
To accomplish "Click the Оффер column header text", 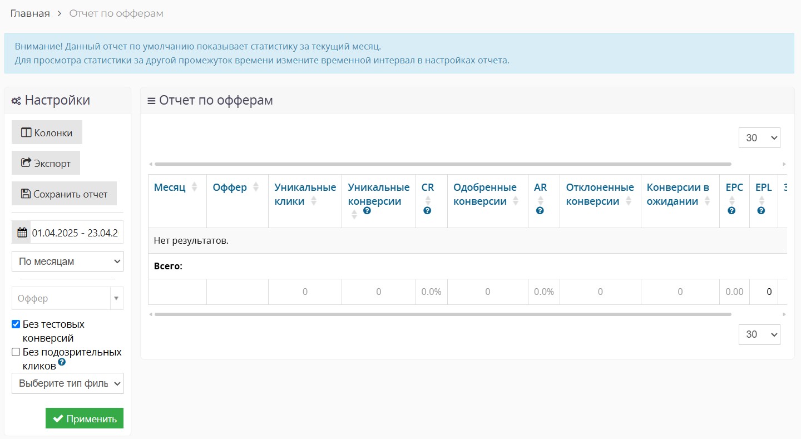I will click(x=230, y=188).
